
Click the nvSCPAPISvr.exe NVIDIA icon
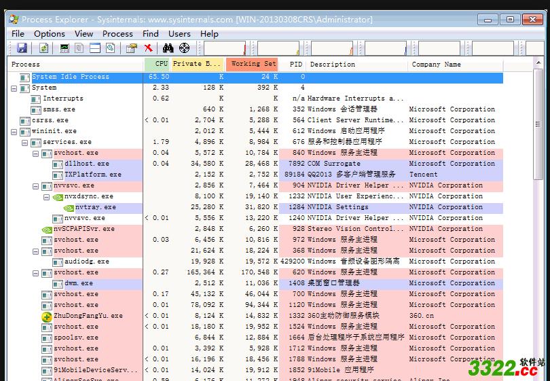(47, 230)
